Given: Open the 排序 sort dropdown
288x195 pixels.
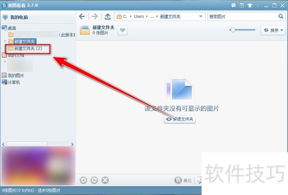Looking at the screenshot, I should [273, 30].
